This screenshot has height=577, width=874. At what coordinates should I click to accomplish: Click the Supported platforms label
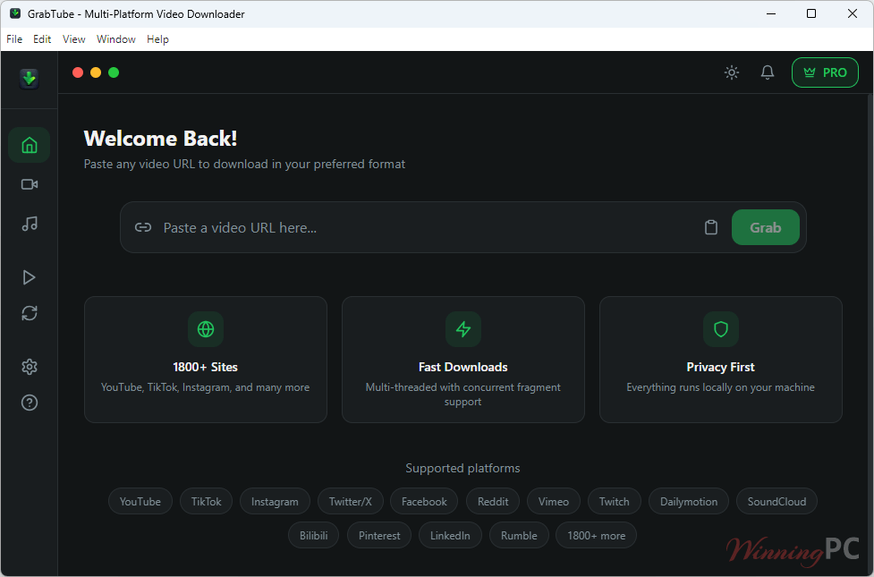[x=462, y=468]
